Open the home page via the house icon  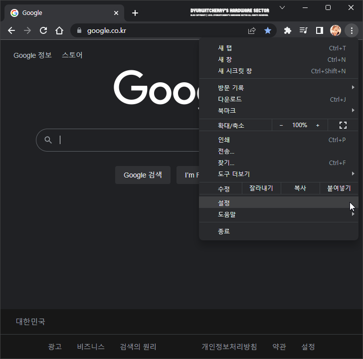coord(59,30)
